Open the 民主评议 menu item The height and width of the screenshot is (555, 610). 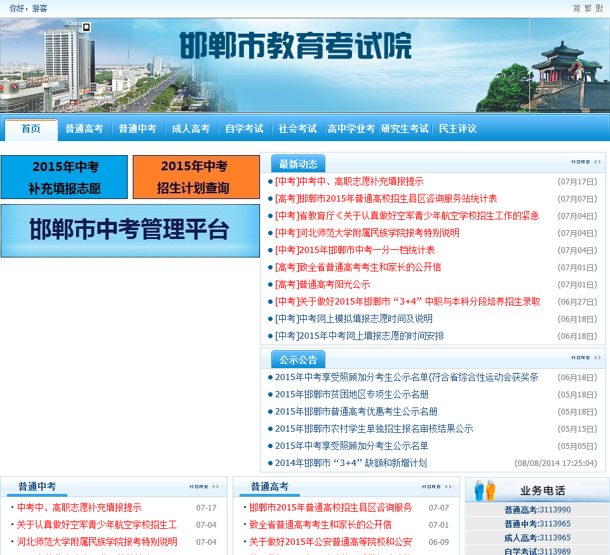coord(458,129)
